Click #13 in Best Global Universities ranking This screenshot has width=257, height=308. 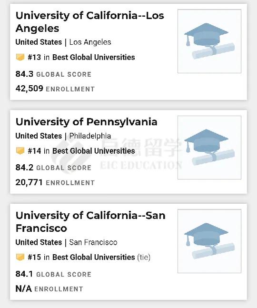tap(81, 57)
